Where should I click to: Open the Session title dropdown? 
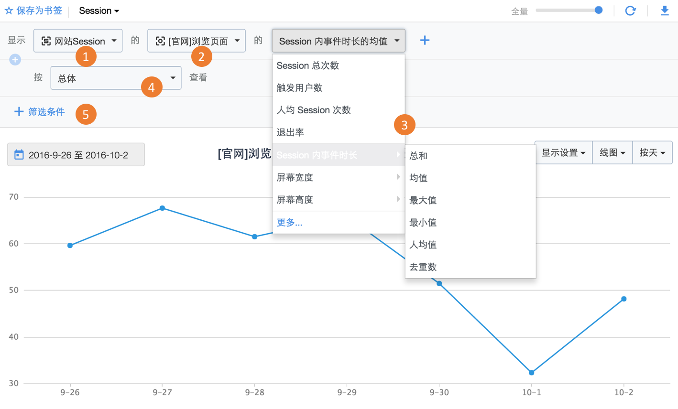[99, 11]
